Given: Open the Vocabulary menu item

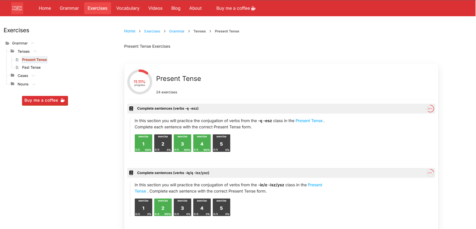Looking at the screenshot, I should [128, 8].
